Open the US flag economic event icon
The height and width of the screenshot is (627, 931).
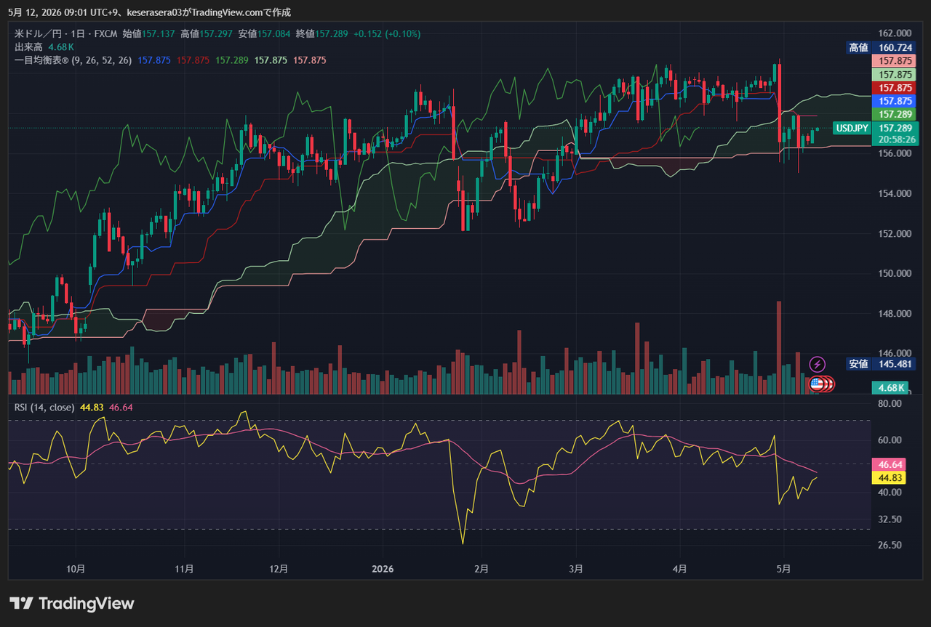pos(817,384)
